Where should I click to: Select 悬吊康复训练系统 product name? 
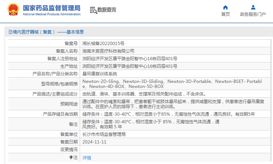coord(100,74)
